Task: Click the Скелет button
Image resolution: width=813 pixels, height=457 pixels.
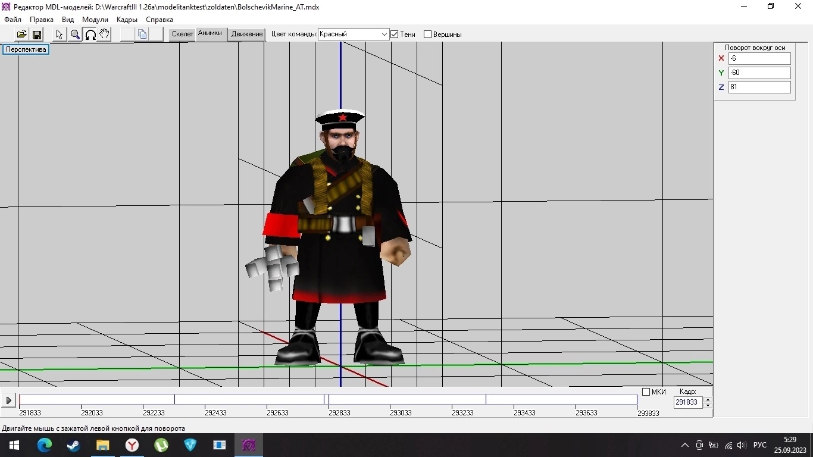Action: point(183,34)
